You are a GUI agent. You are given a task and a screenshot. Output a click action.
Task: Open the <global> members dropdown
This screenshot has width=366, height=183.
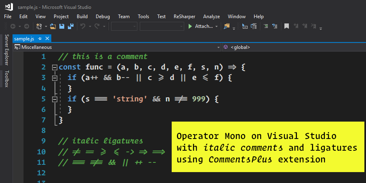click(x=294, y=47)
